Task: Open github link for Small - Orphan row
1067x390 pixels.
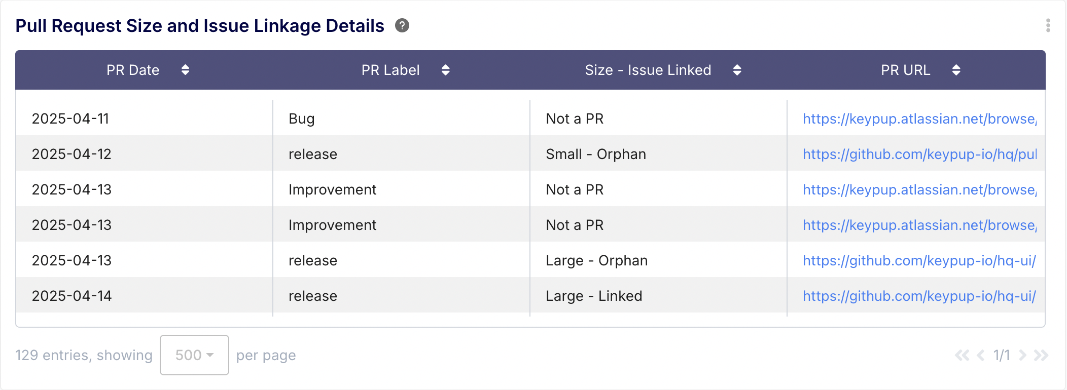Action: point(920,154)
